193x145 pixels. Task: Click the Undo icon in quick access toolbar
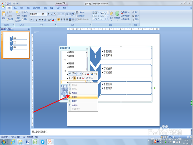pyautogui.click(x=10, y=3)
